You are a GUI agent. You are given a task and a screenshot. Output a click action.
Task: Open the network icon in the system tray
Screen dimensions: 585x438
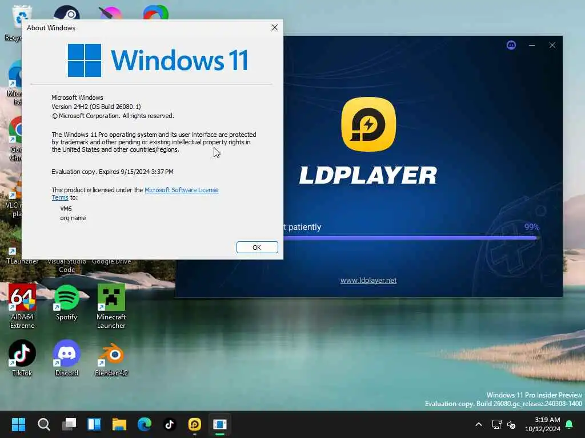(x=496, y=424)
